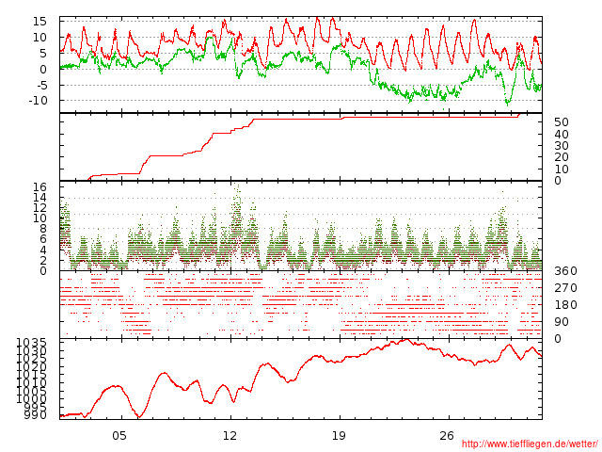This screenshot has width=602, height=452.
Task: Click the "180" wind direction axis label
Action: click(x=565, y=305)
